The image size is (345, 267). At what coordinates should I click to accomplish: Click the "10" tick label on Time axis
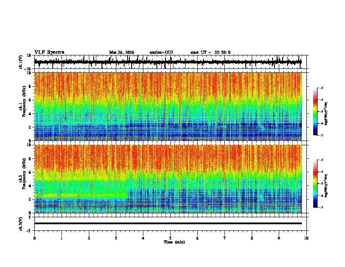coord(306,238)
